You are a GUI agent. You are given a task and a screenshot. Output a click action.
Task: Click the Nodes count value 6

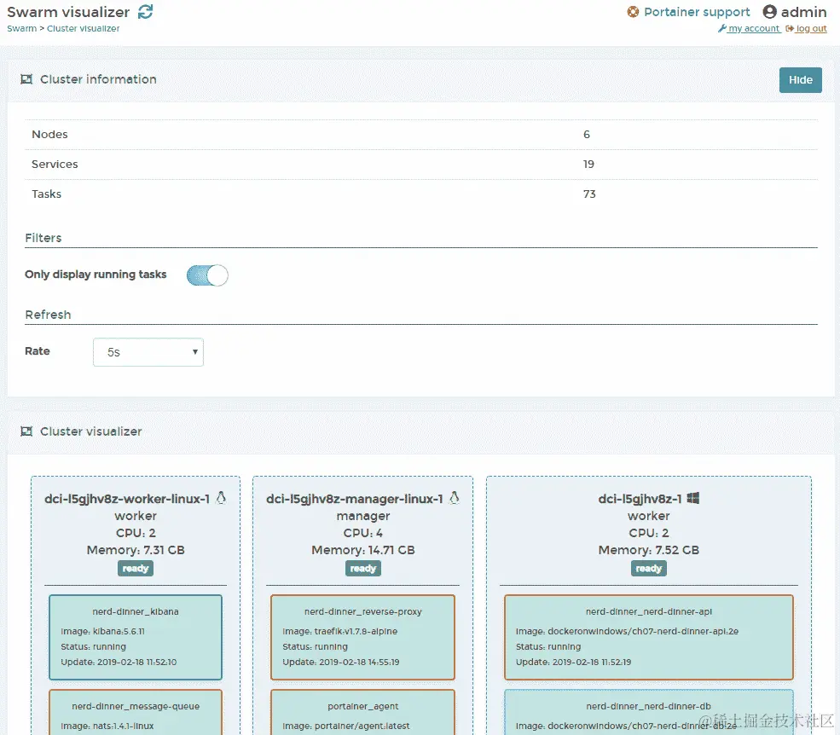tap(587, 135)
